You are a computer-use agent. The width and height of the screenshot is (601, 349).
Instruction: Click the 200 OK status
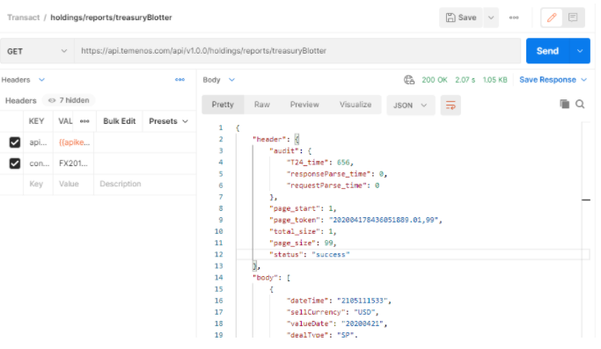tap(435, 80)
